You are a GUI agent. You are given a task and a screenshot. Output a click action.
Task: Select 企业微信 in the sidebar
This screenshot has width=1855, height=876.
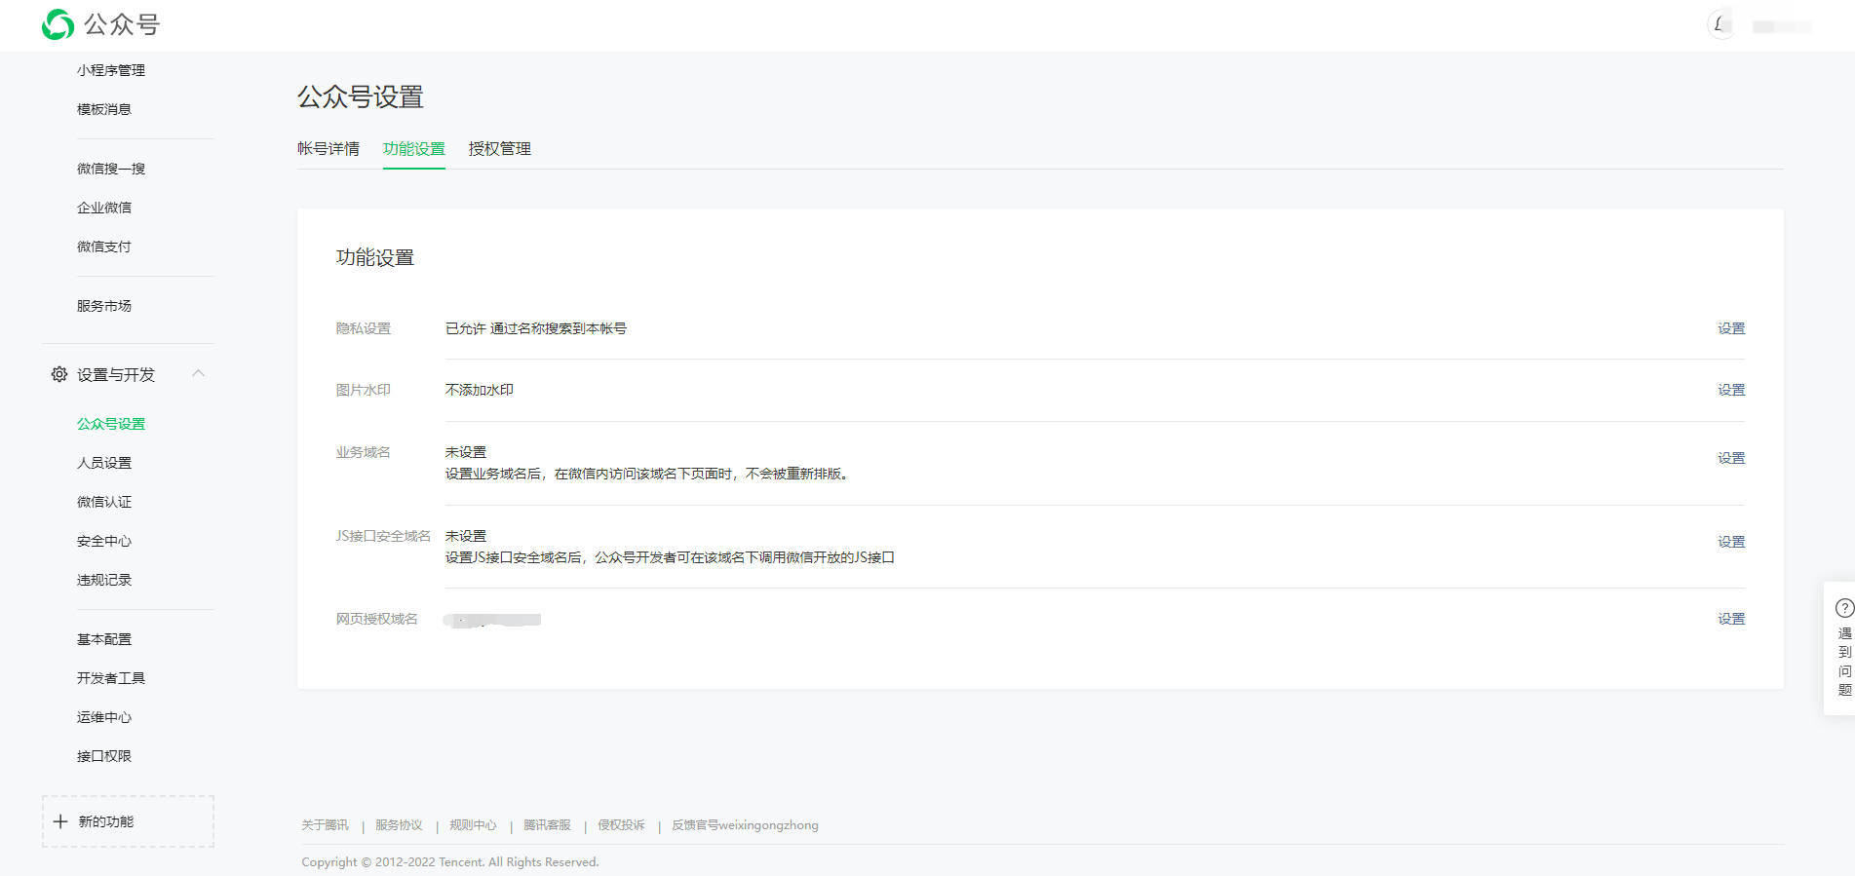click(104, 208)
